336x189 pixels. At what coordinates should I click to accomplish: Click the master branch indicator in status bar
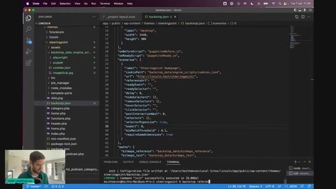pos(34,186)
